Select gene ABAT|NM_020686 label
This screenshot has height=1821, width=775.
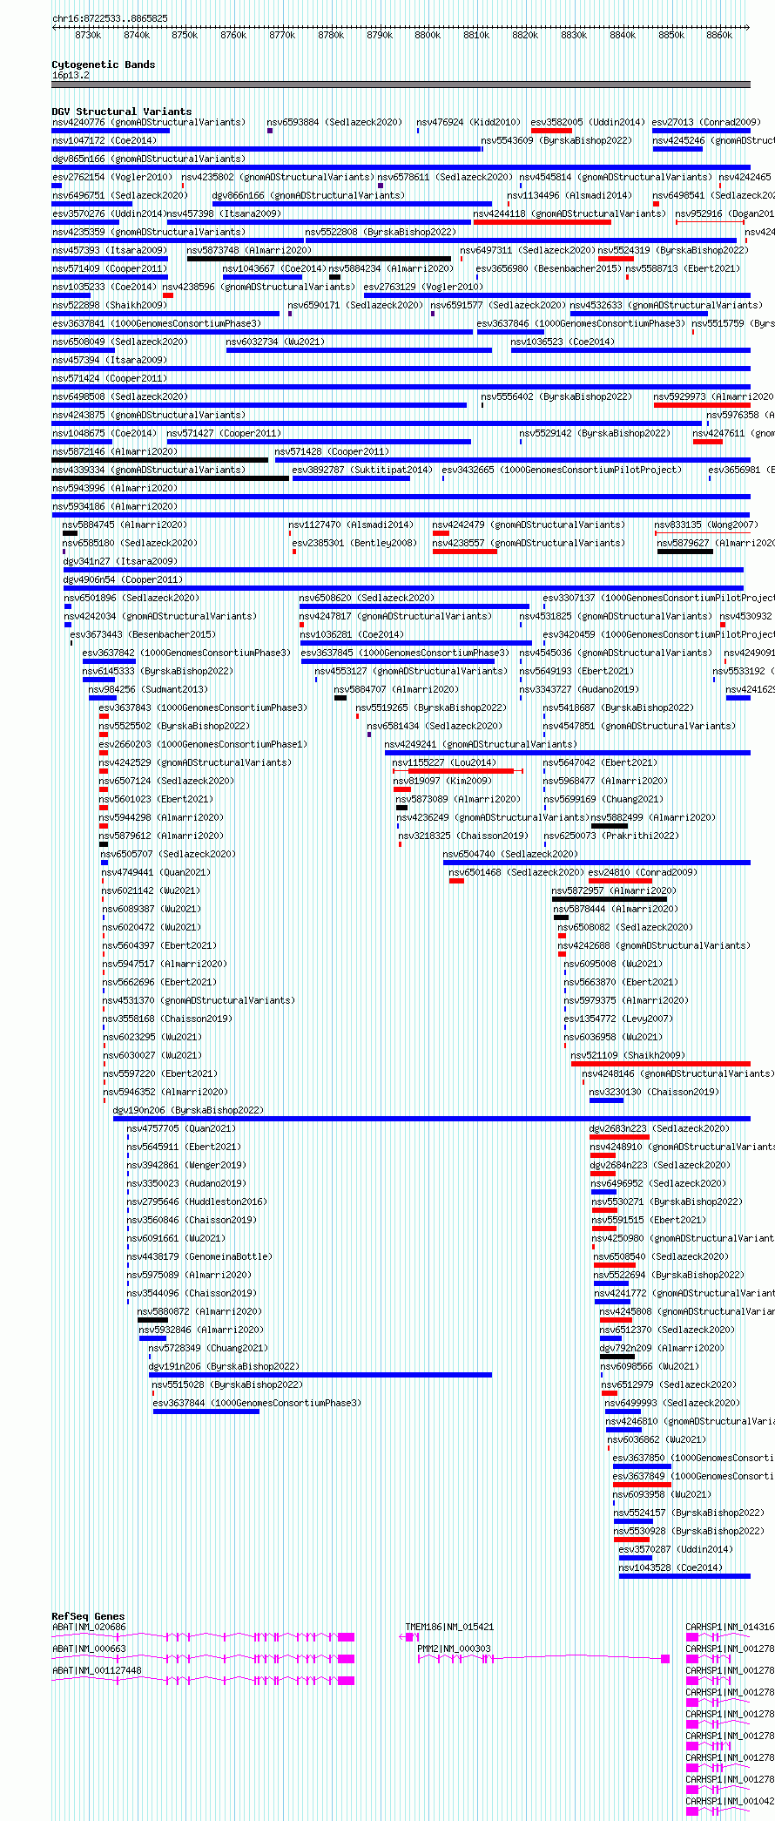click(x=89, y=1627)
